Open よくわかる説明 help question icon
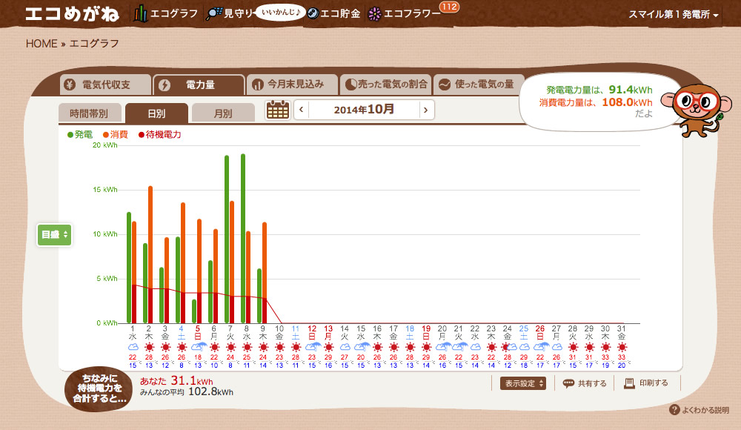 674,410
